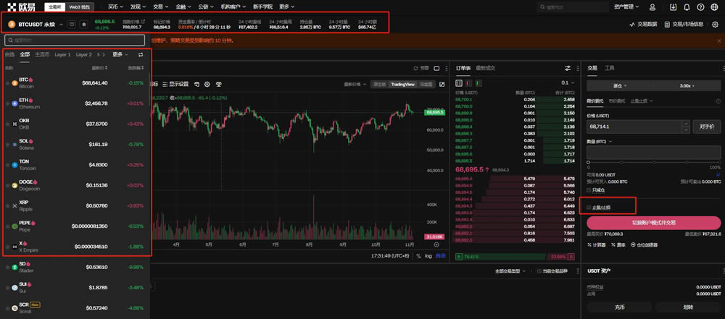Click the 对手价 button
This screenshot has height=319, width=725.
point(706,127)
